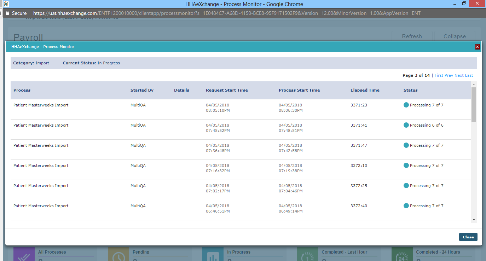
Task: Click MultiQA in the 3372:40 row
Action: coord(138,206)
